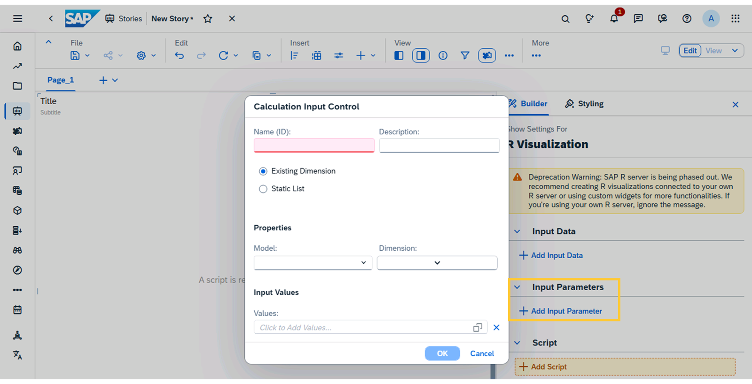
Task: Select the Existing Dimension radio button
Action: pyautogui.click(x=263, y=171)
